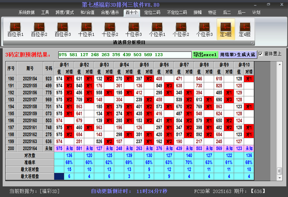Screen dimensions: 288x197
Task: Select the 十位杀3 analysis icon
Action: pos(134,30)
